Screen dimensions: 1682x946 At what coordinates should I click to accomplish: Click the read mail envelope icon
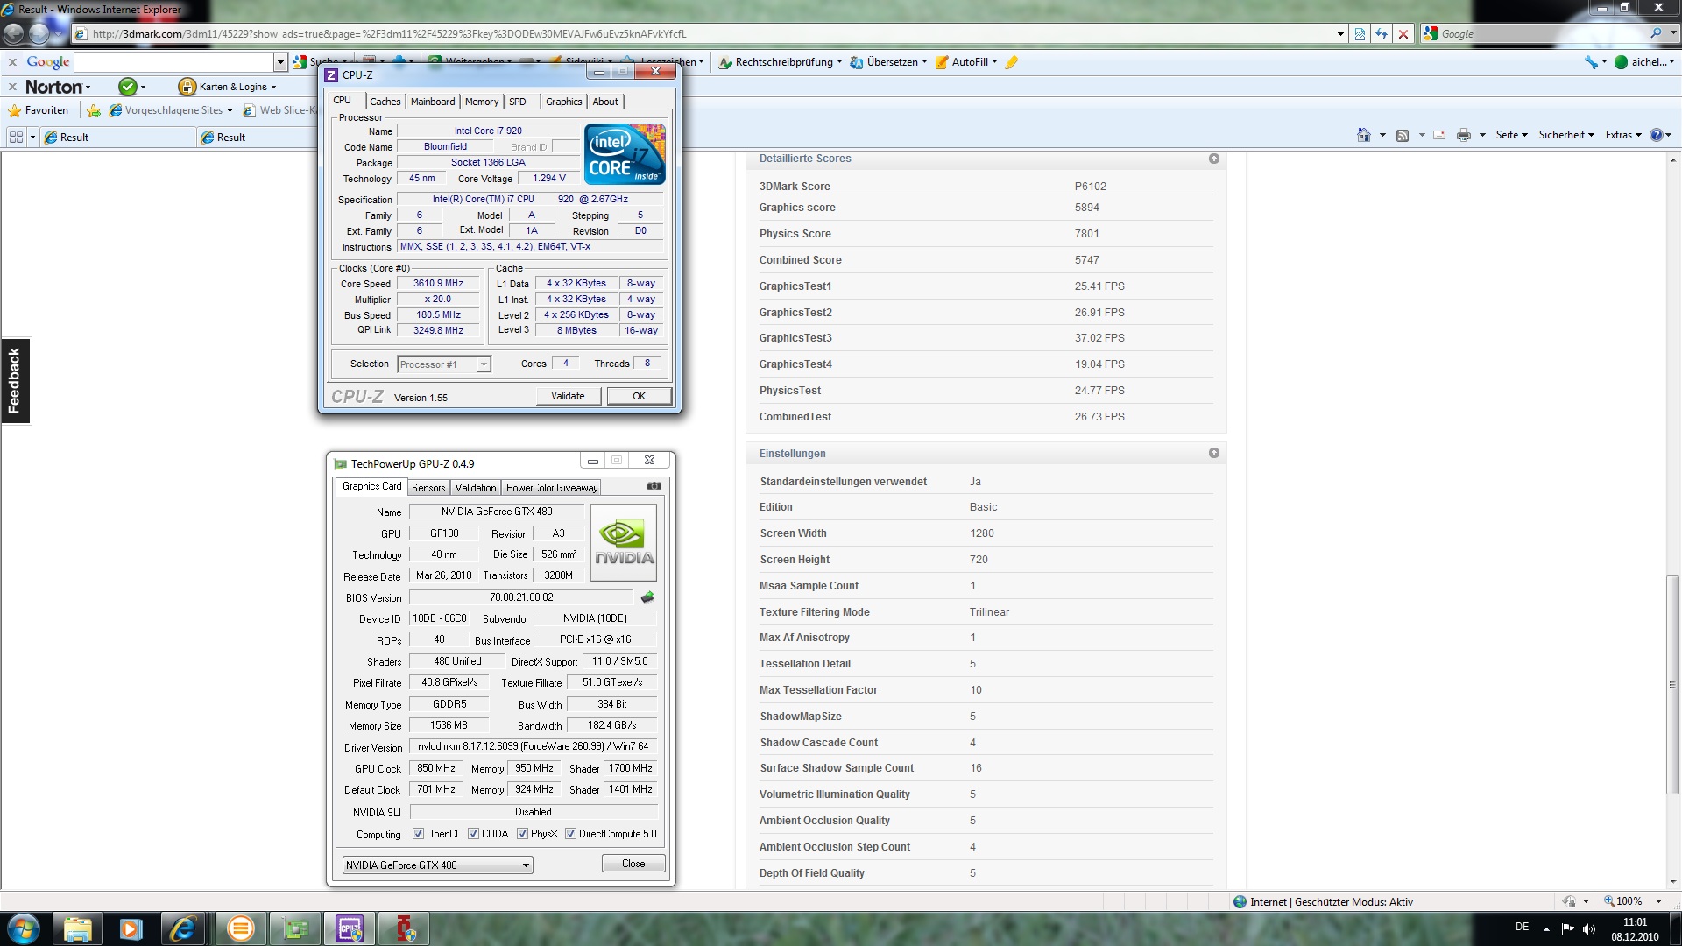[1438, 135]
